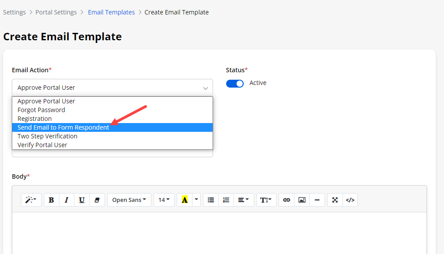Choose Two Step Verification from the list

pyautogui.click(x=47, y=136)
